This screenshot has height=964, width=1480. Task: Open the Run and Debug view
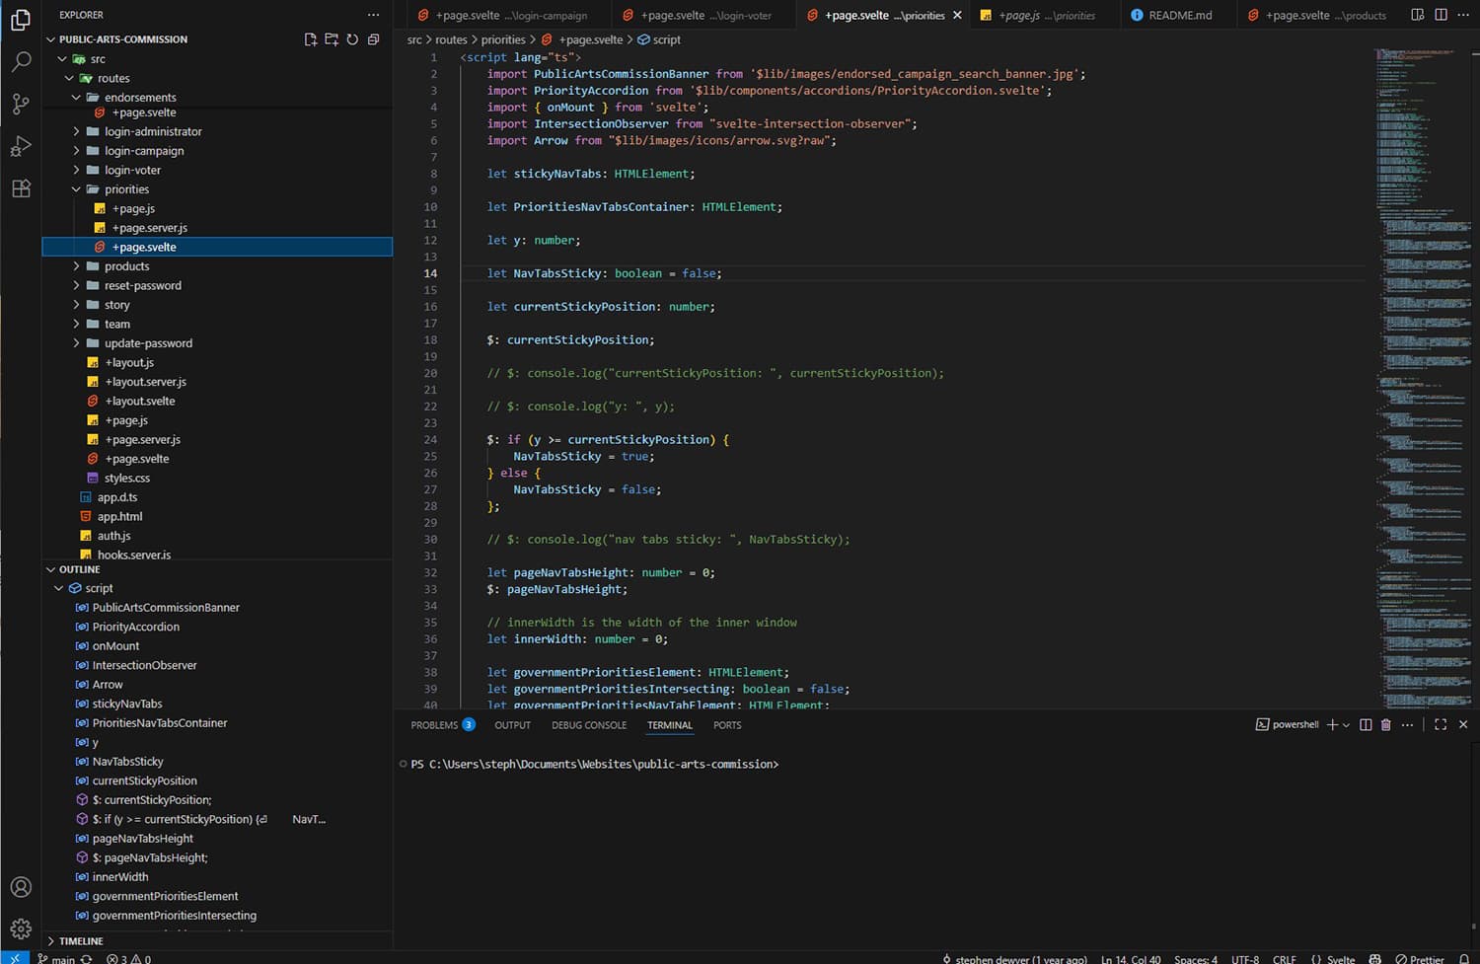pos(21,147)
